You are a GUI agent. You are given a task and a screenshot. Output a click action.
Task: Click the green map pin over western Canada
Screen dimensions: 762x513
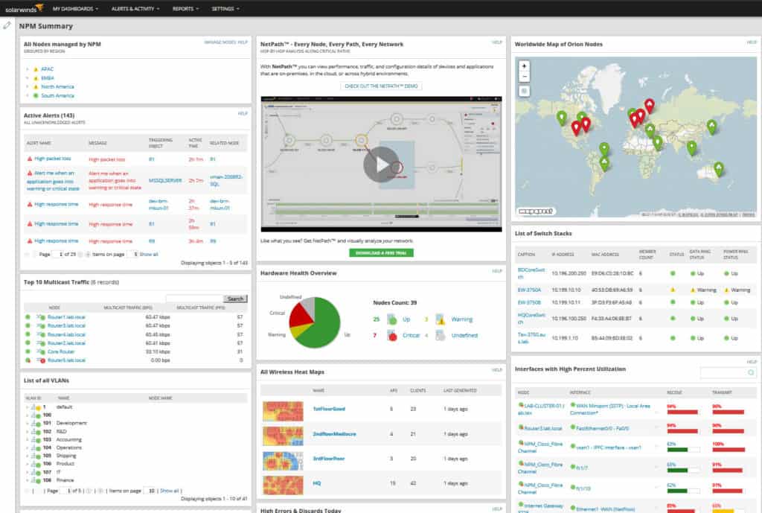[561, 118]
